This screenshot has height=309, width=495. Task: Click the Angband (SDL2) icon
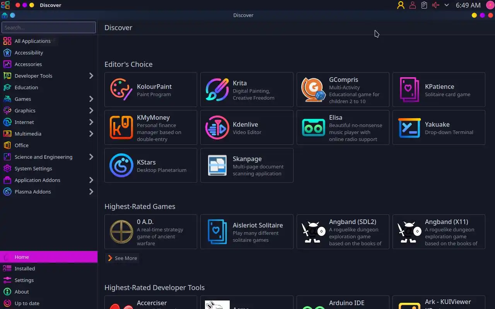pos(314,232)
